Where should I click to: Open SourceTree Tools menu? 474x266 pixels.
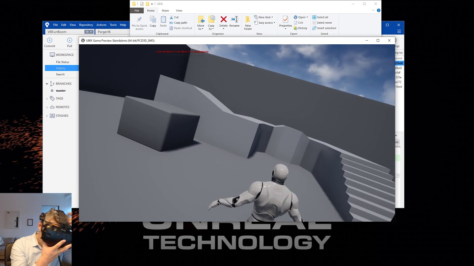coord(113,25)
